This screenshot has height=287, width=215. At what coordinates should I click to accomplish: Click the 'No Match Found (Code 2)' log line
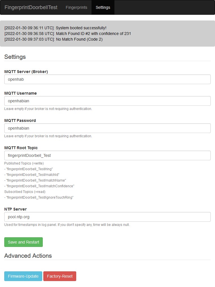pyautogui.click(x=54, y=39)
